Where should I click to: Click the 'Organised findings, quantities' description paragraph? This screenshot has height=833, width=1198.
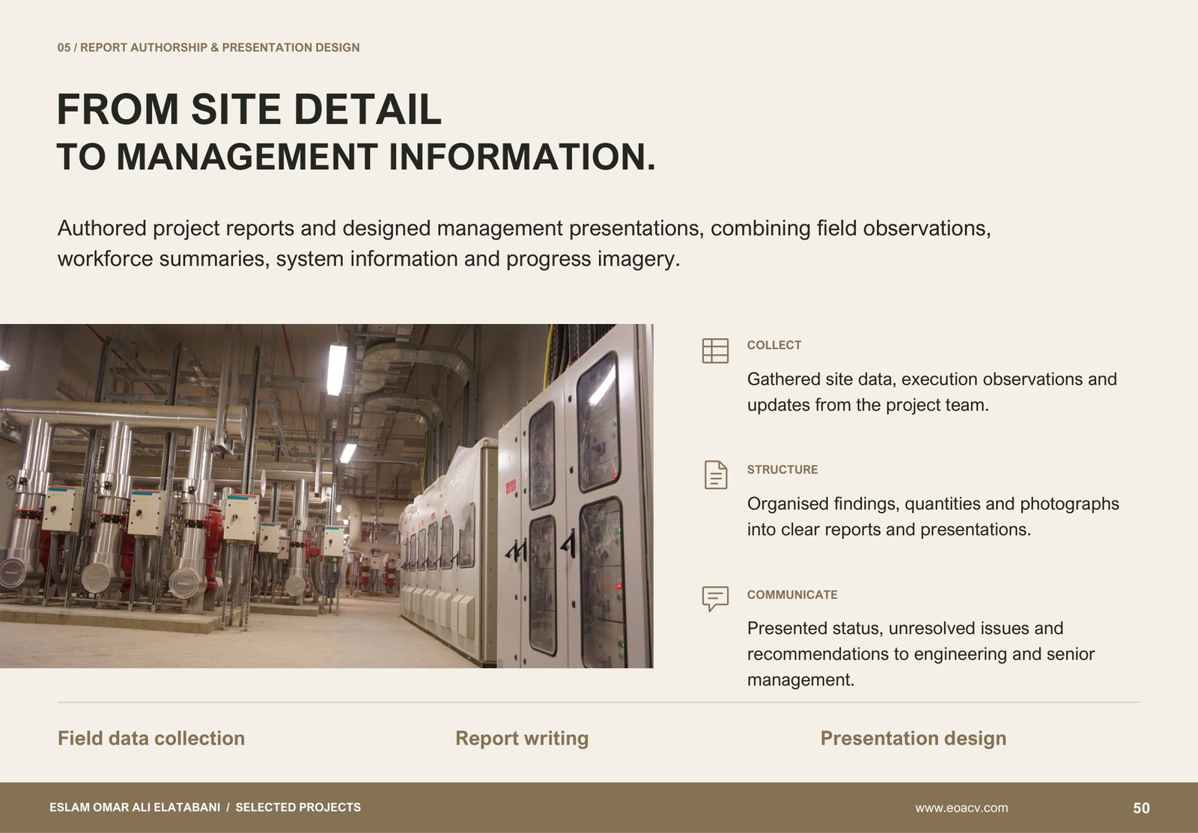(x=933, y=516)
